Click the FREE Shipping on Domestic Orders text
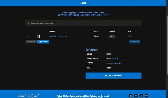Viewport: 168px width, 98px height. coord(83,13)
